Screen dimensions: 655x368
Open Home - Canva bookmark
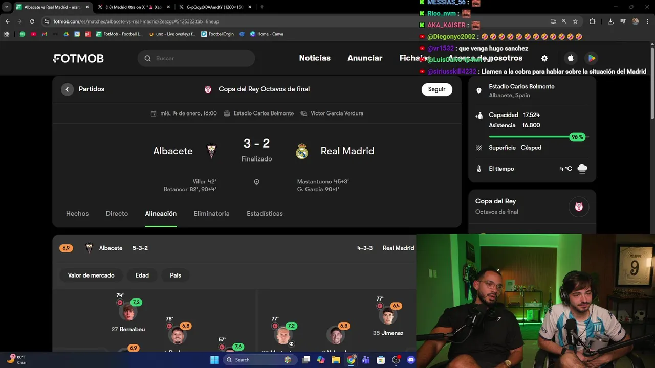pyautogui.click(x=267, y=34)
